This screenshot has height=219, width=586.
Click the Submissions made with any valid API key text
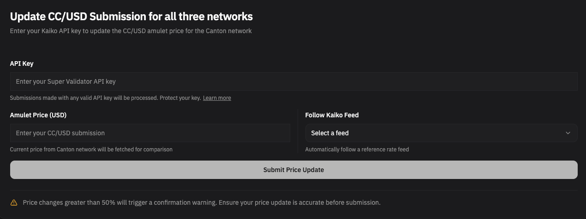[x=84, y=98]
